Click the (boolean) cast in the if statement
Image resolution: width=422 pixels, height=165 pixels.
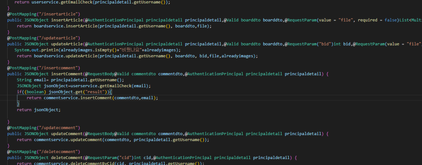click(35, 92)
